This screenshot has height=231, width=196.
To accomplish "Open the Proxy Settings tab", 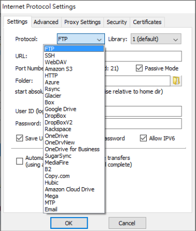I will coord(82,22).
